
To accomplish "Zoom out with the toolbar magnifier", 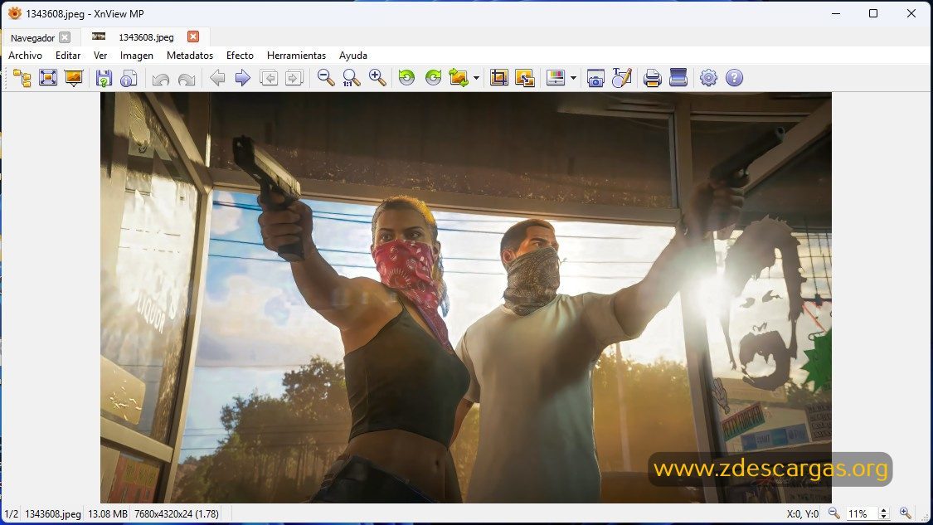I will click(x=325, y=78).
